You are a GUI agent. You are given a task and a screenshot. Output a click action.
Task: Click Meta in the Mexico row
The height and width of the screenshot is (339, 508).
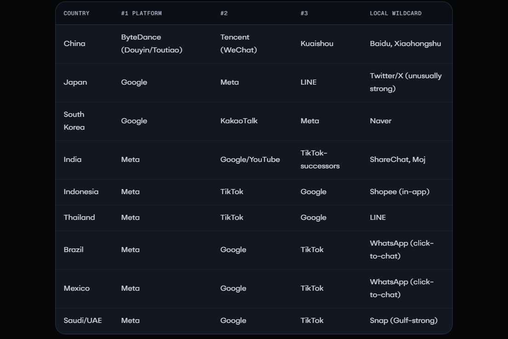coord(131,288)
